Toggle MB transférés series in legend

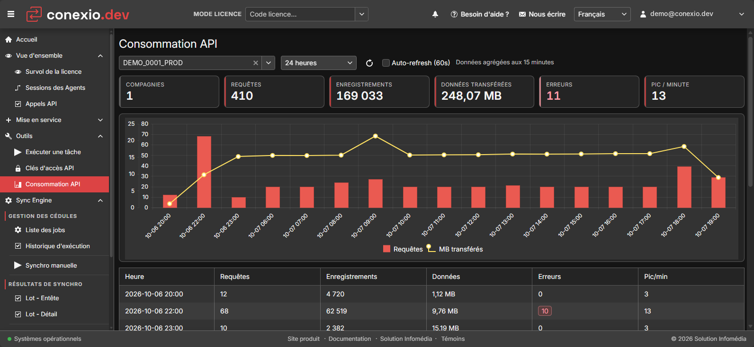(455, 249)
